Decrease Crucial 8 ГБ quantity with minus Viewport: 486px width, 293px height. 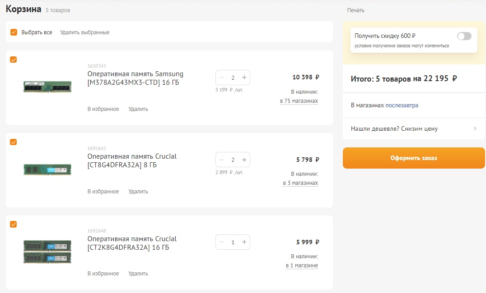click(x=222, y=160)
